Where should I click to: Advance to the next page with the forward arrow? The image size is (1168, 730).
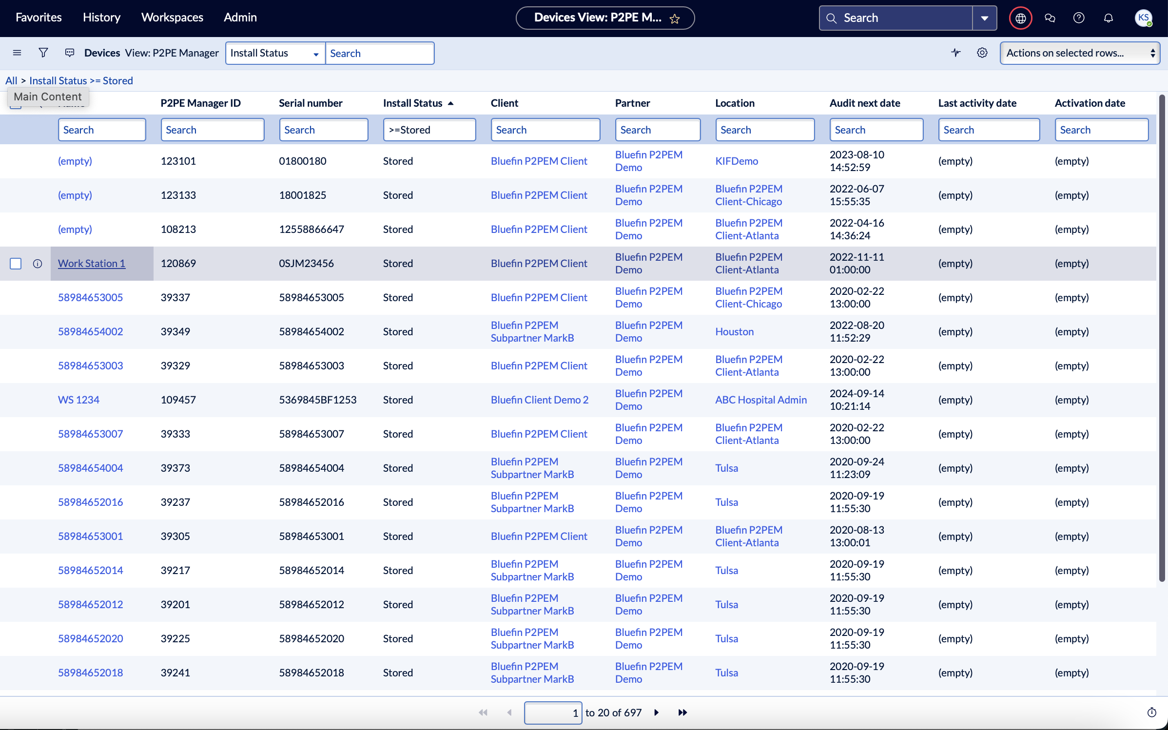point(656,712)
